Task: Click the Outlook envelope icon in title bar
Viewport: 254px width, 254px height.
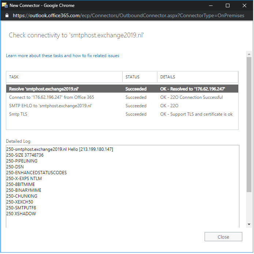Action: [5, 5]
